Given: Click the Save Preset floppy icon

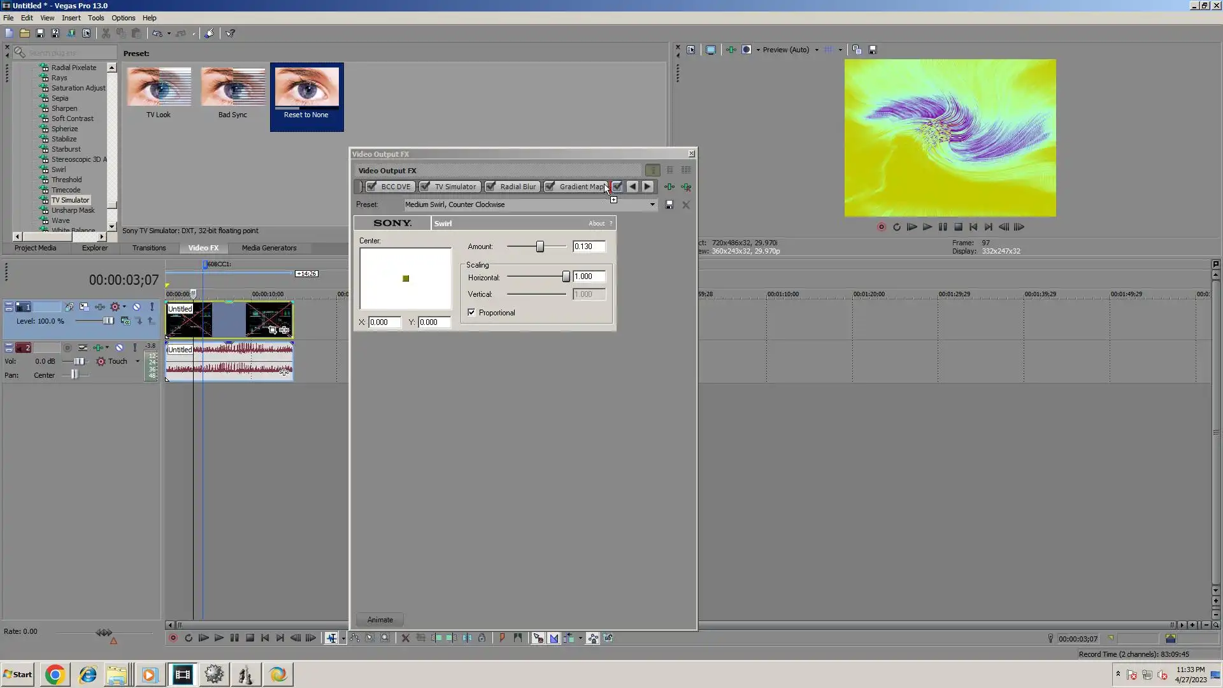Looking at the screenshot, I should point(669,205).
